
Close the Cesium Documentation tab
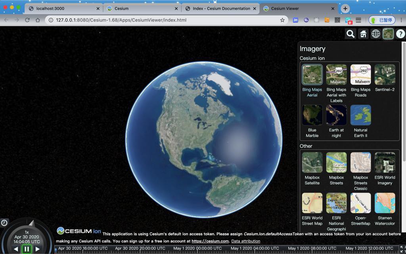click(255, 9)
